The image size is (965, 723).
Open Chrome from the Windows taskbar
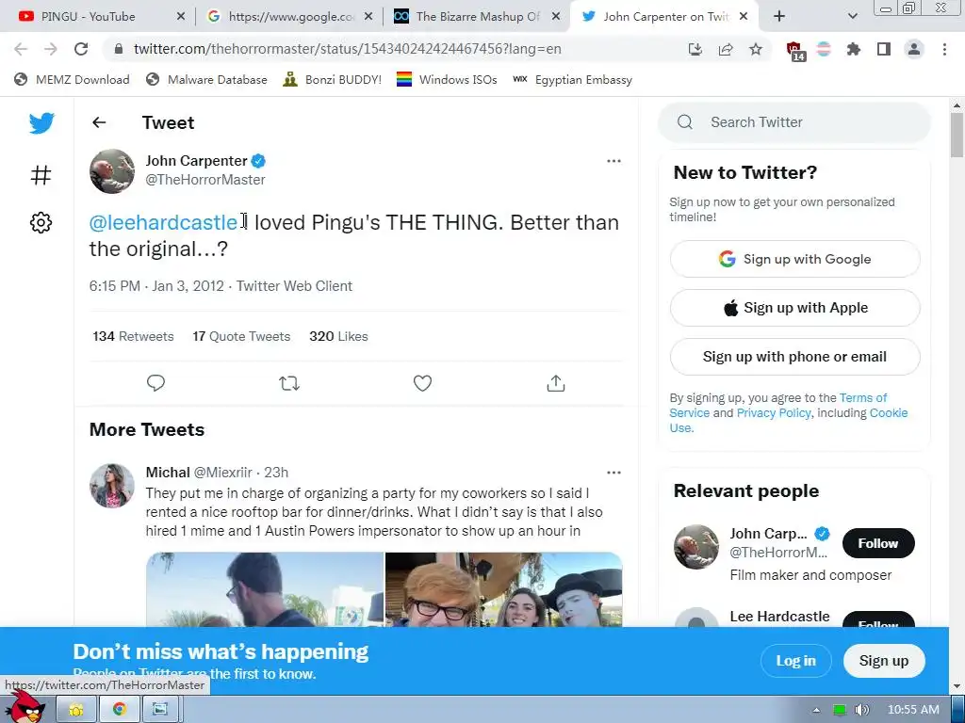click(x=120, y=709)
